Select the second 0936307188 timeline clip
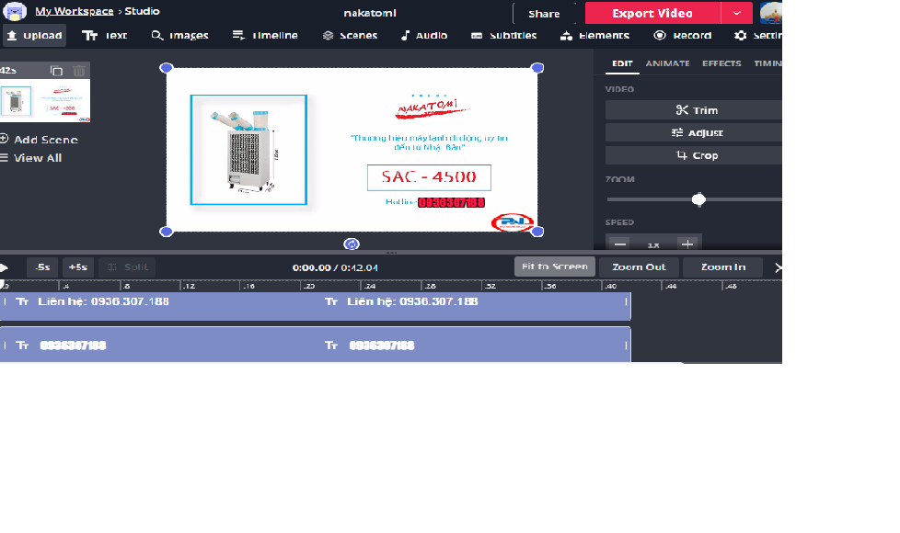 tap(382, 346)
